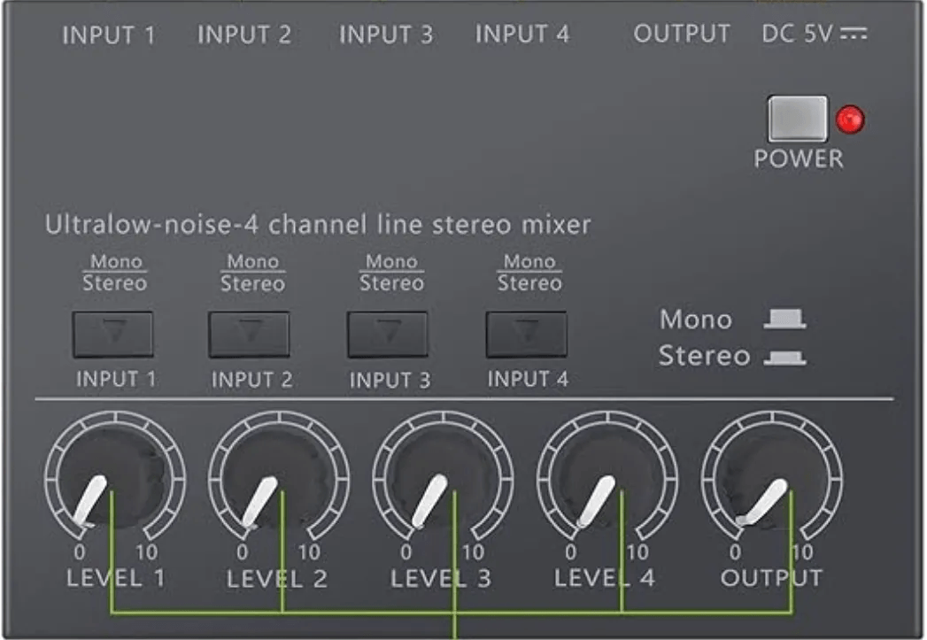This screenshot has width=927, height=640.
Task: Toggle the Mono/Stereo switch for INPUT 2
Action: [x=249, y=334]
